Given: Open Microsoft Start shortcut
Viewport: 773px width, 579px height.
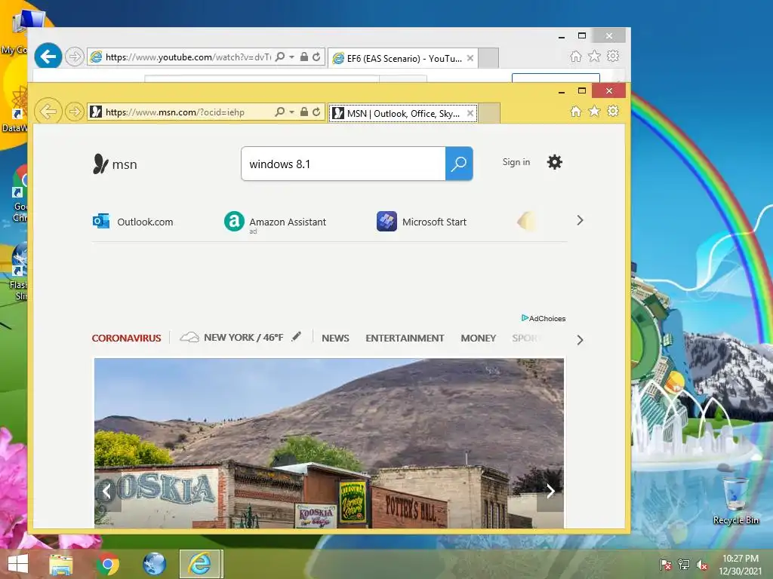Looking at the screenshot, I should (x=421, y=222).
